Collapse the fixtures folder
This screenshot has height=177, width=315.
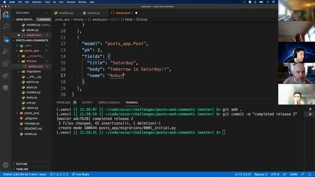[31, 61]
